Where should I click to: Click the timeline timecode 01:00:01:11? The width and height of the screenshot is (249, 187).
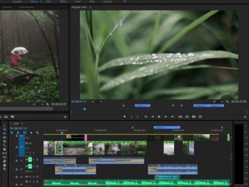tap(19, 128)
